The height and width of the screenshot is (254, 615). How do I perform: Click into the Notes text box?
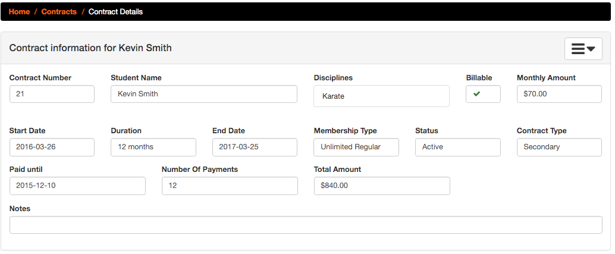click(x=306, y=225)
